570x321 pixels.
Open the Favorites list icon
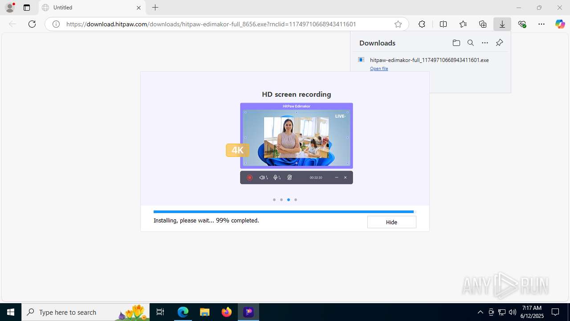[x=463, y=24]
